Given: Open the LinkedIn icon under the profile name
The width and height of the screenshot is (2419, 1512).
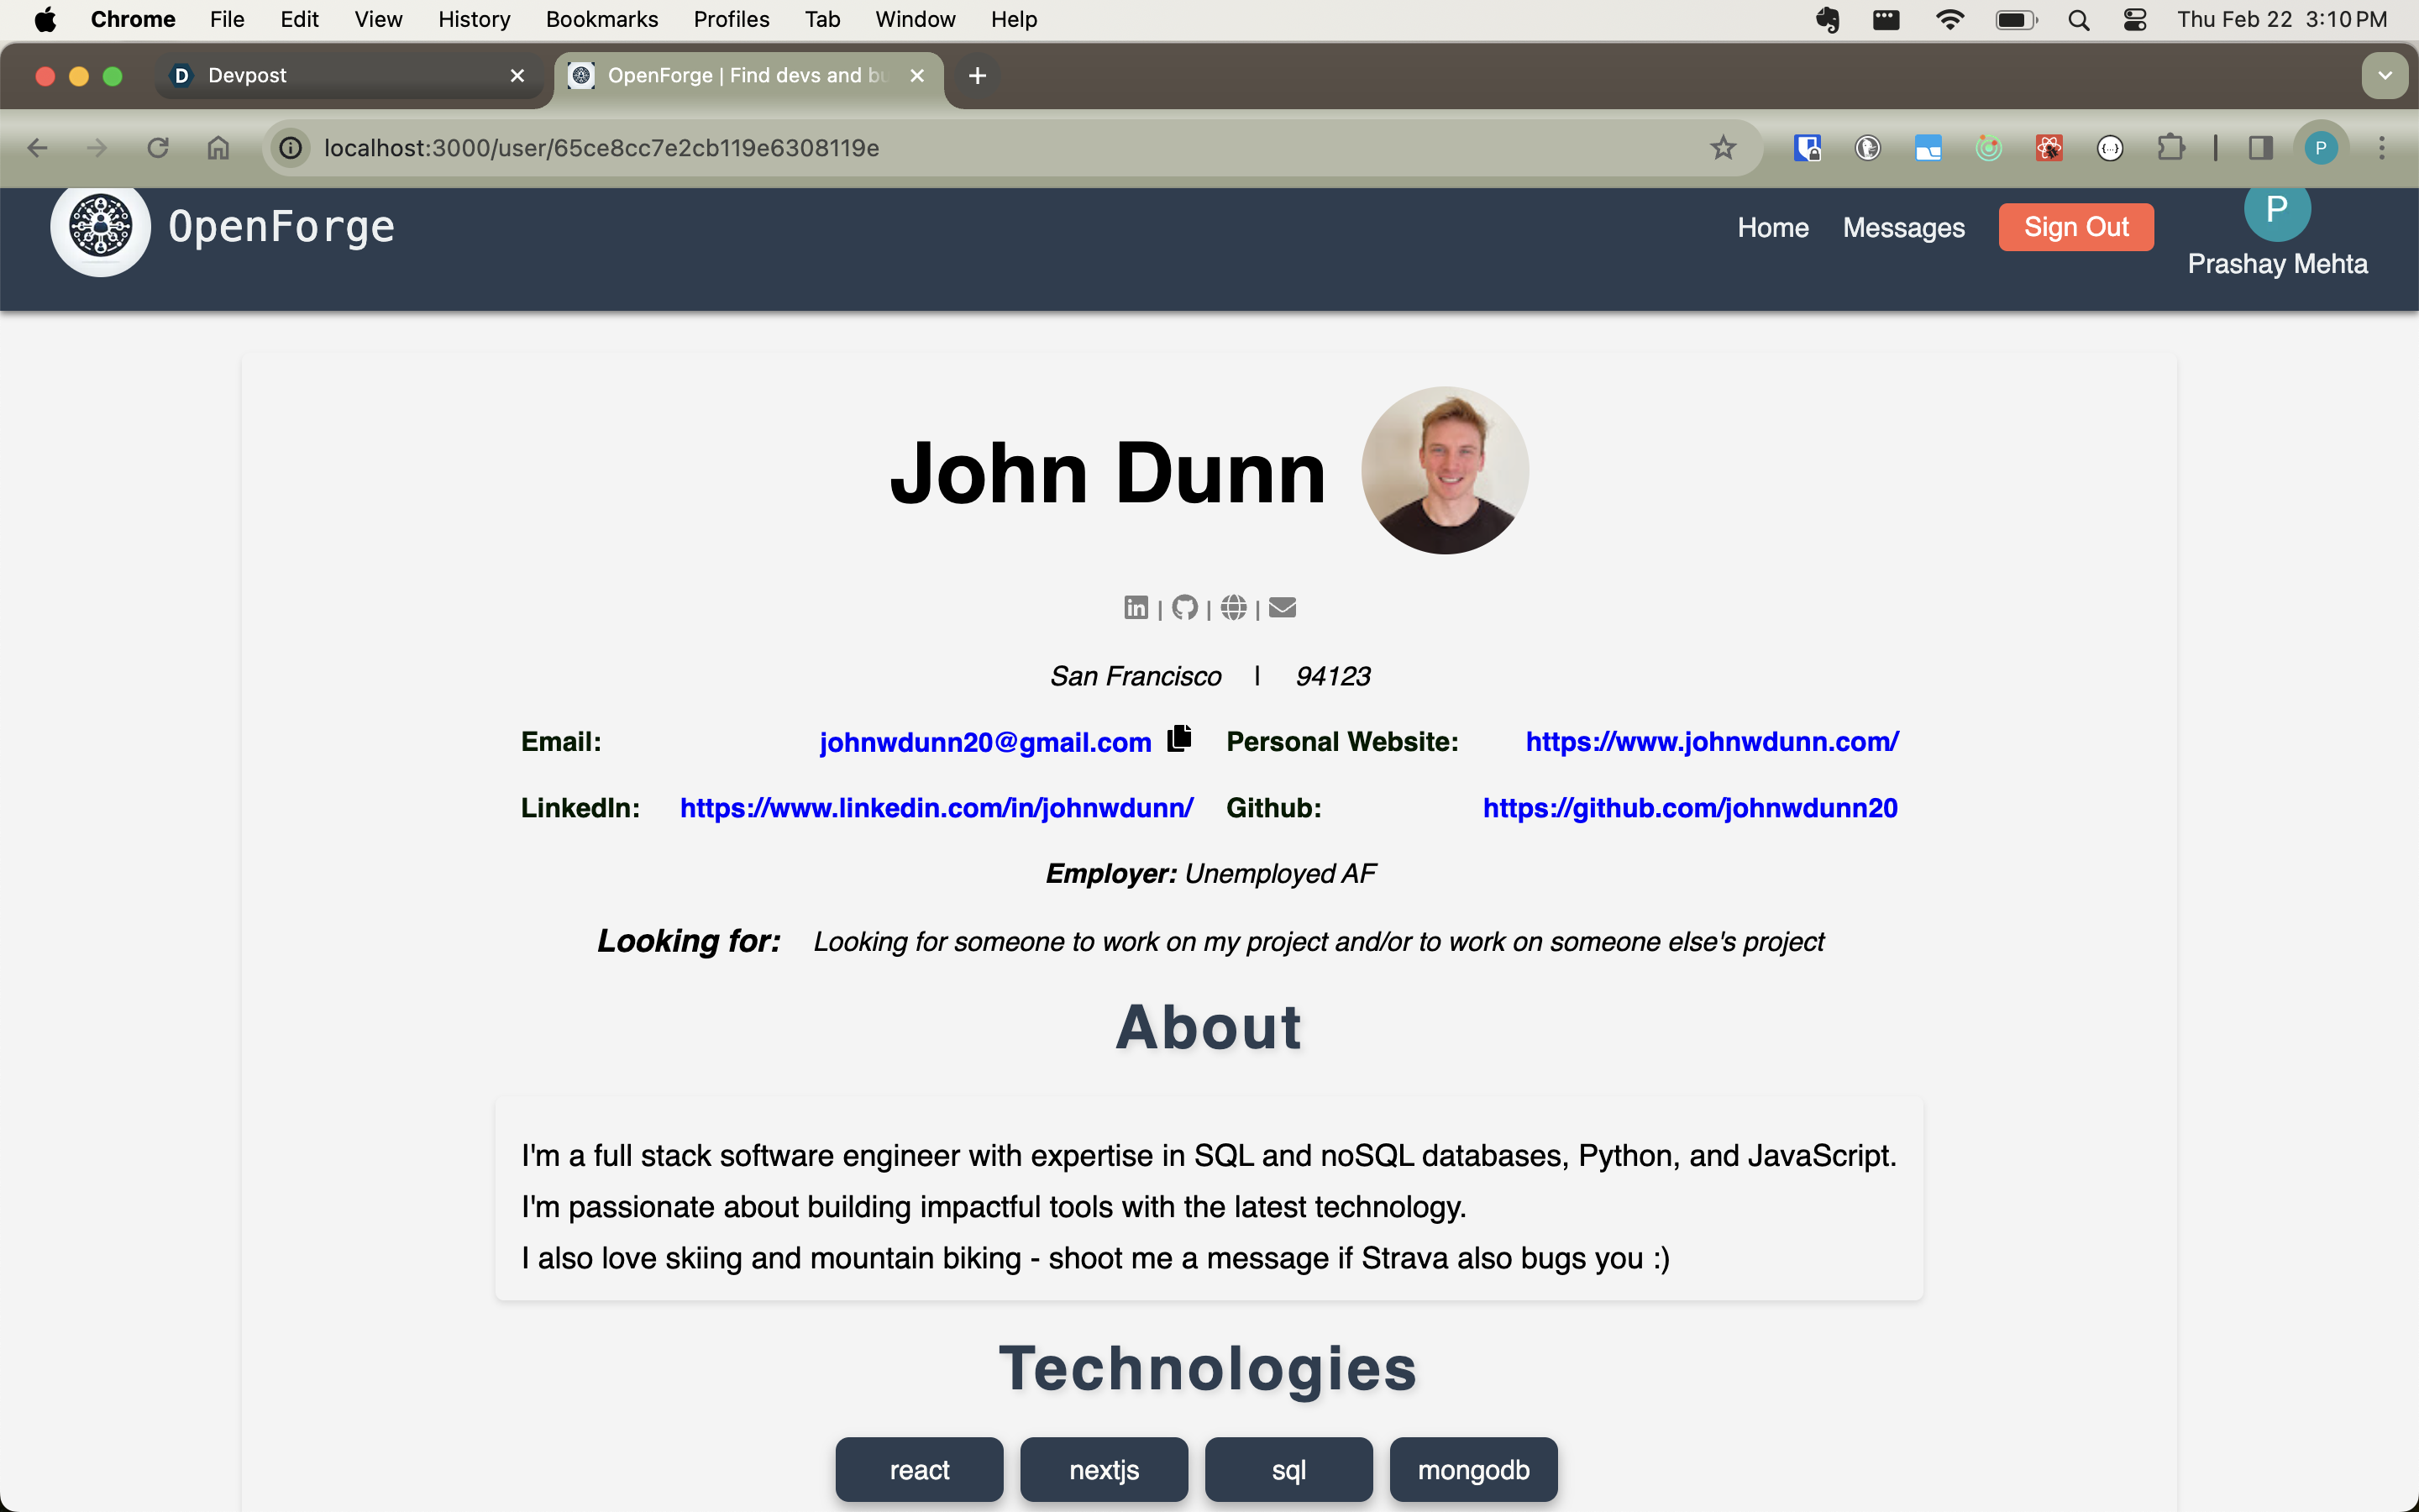Looking at the screenshot, I should (1136, 607).
